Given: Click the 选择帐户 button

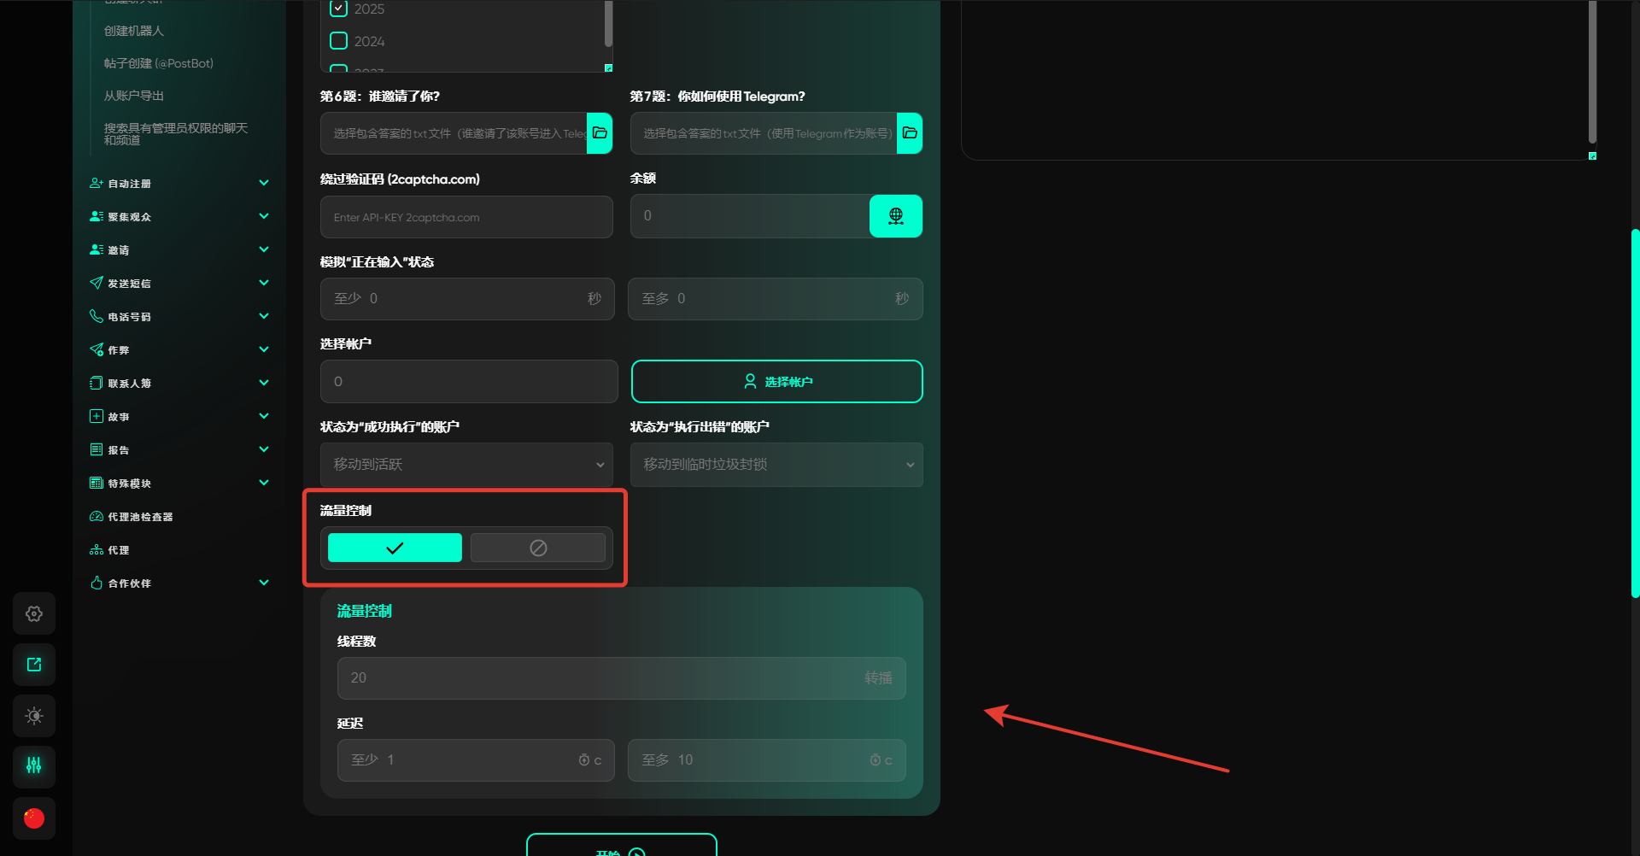Looking at the screenshot, I should [x=777, y=381].
